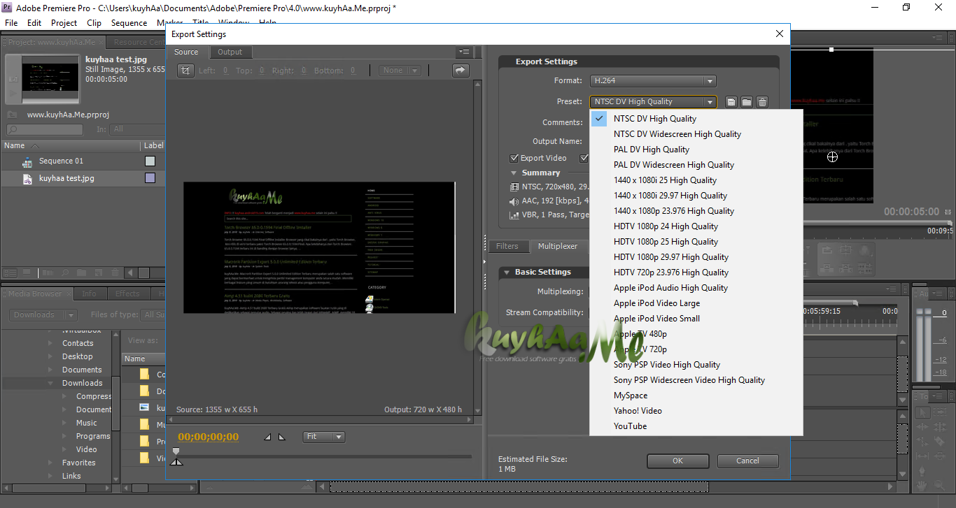Screen dimensions: 956x508
Task: Expand the Contacts folder in Media Browser
Action: pos(50,343)
